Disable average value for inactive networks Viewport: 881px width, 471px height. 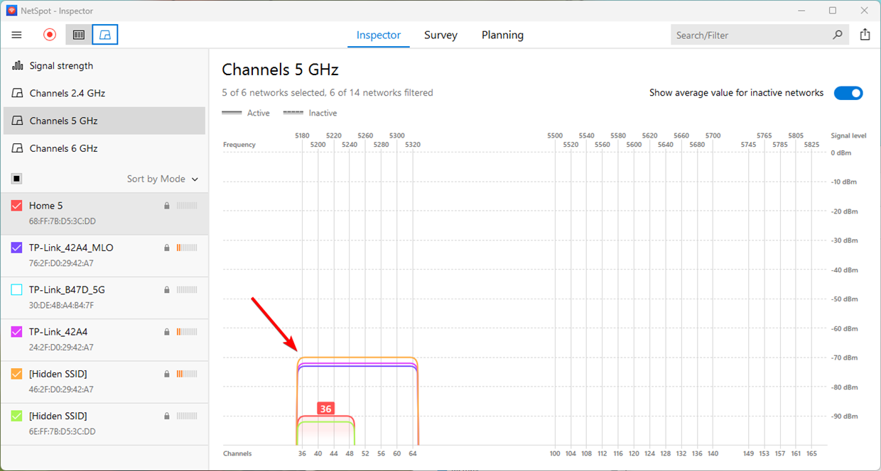848,93
